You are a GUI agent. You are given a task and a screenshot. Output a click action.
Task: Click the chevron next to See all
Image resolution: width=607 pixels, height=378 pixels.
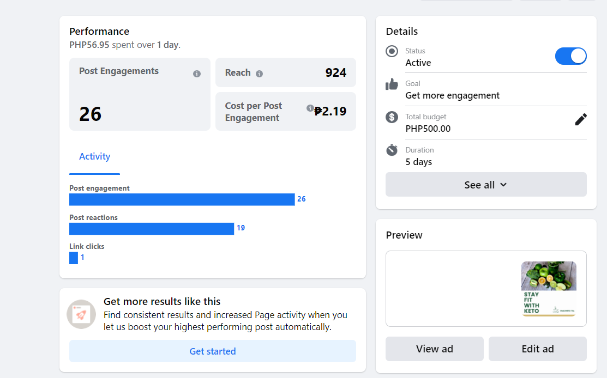click(x=503, y=185)
